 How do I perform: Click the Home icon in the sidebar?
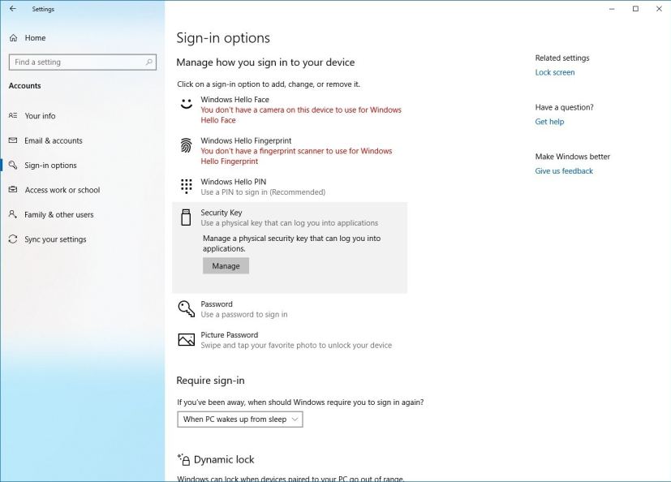pos(13,37)
